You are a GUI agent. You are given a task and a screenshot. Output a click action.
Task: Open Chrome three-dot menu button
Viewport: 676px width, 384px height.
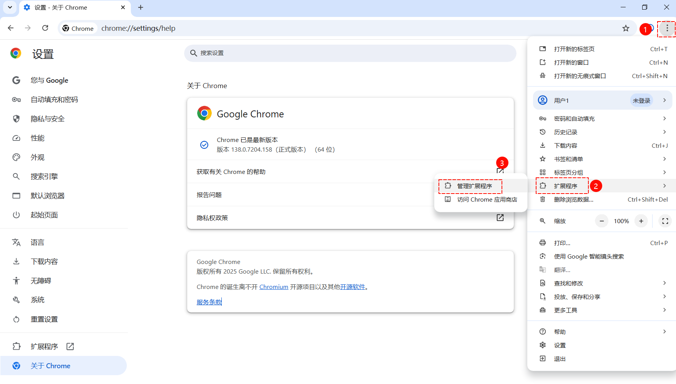pyautogui.click(x=667, y=28)
